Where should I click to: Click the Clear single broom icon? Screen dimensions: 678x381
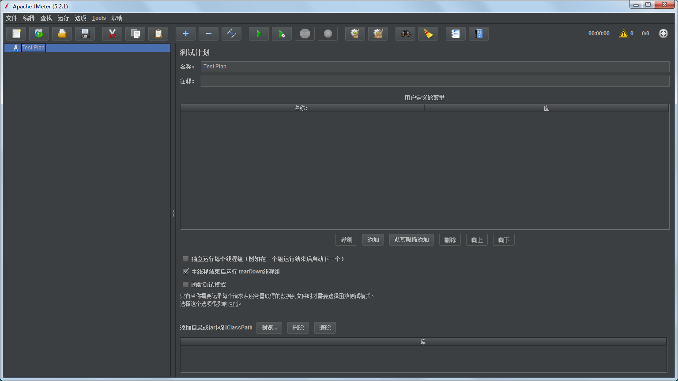pos(355,34)
